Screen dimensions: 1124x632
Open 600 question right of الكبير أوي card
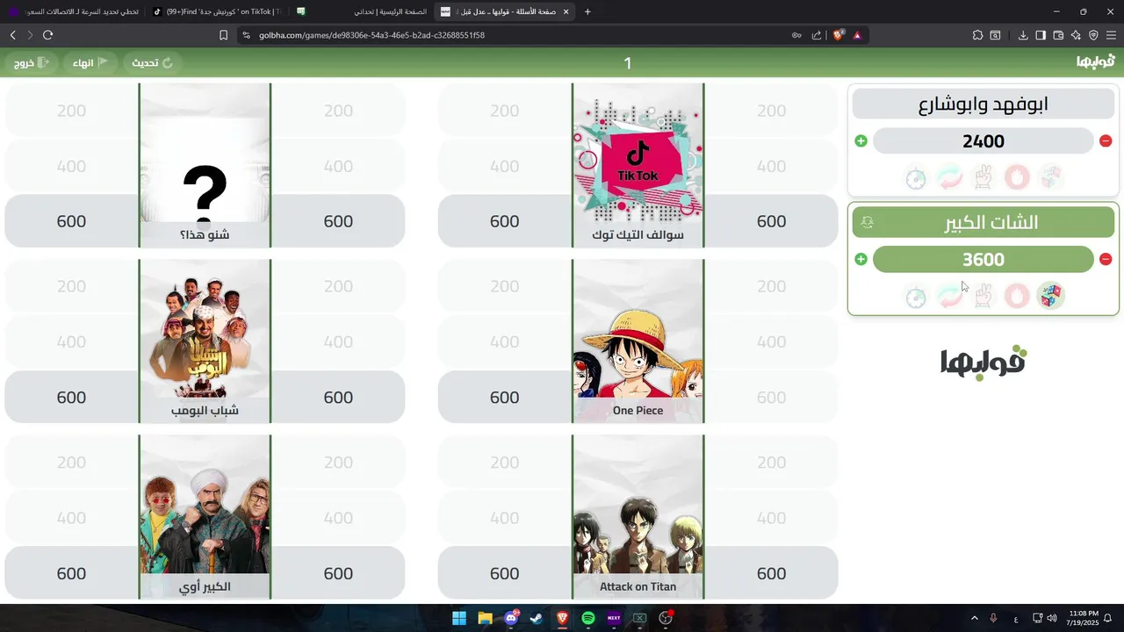pyautogui.click(x=338, y=572)
